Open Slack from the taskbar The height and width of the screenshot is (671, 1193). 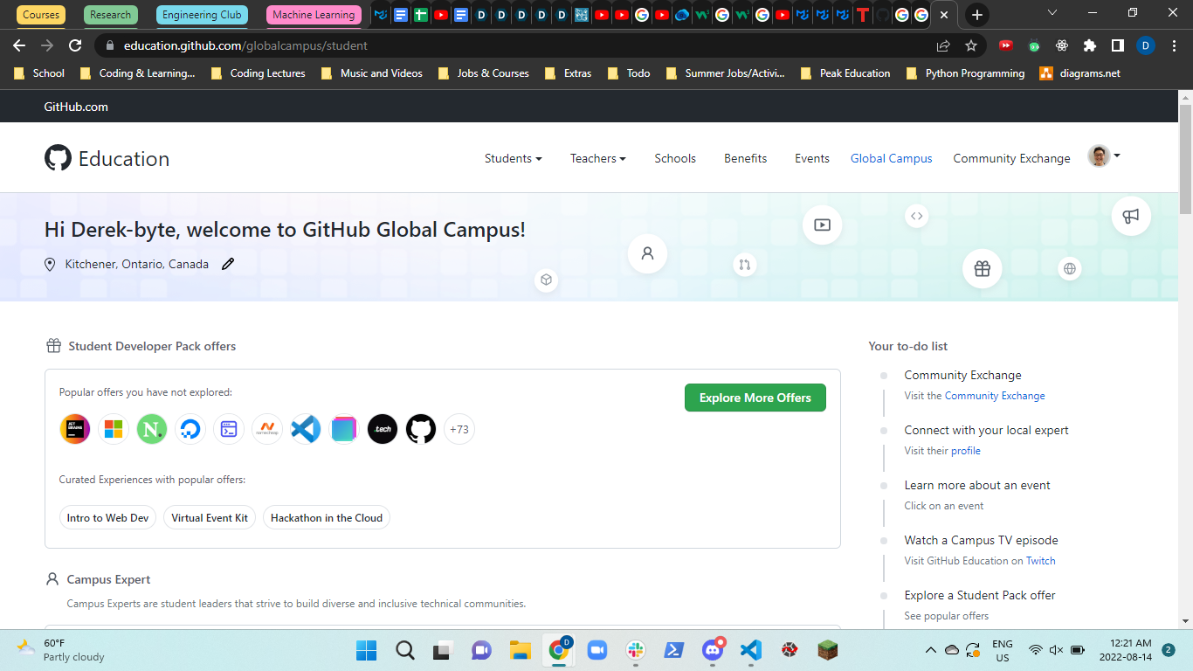click(x=635, y=650)
